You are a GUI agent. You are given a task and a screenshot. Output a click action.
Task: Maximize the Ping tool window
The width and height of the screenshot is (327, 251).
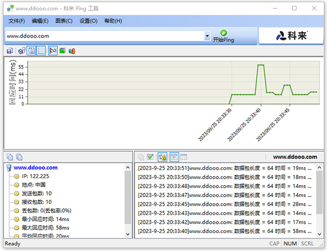(x=294, y=8)
